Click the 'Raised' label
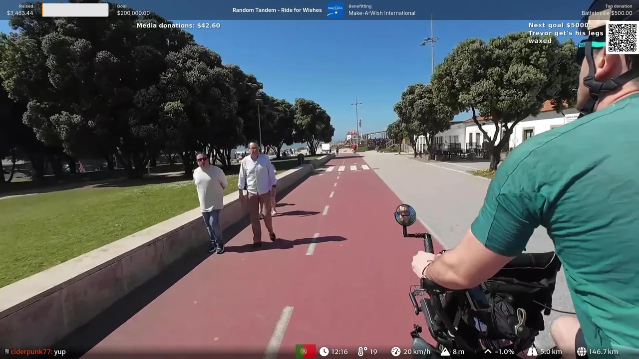Screen dimensions: 639x359 [26, 6]
